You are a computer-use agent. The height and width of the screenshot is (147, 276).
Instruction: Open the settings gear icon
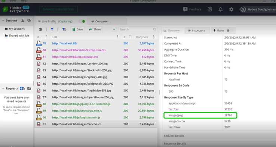click(x=231, y=9)
